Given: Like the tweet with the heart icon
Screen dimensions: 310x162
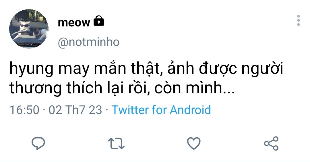Looking at the screenshot, I should [193, 143].
